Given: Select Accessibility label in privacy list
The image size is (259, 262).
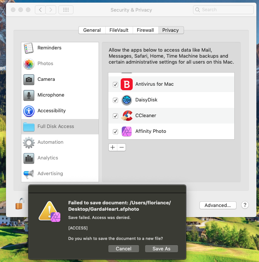Looking at the screenshot, I should (x=51, y=111).
